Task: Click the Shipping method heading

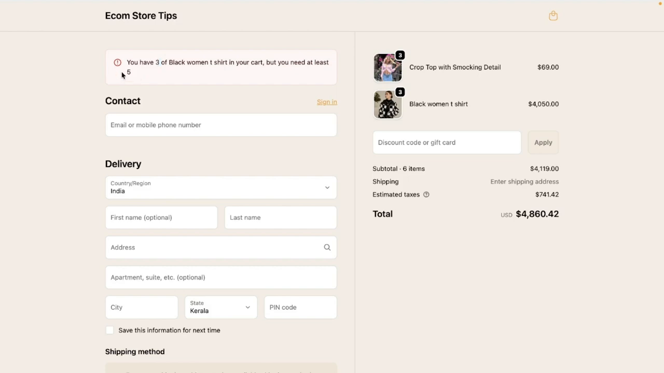Action: click(135, 352)
